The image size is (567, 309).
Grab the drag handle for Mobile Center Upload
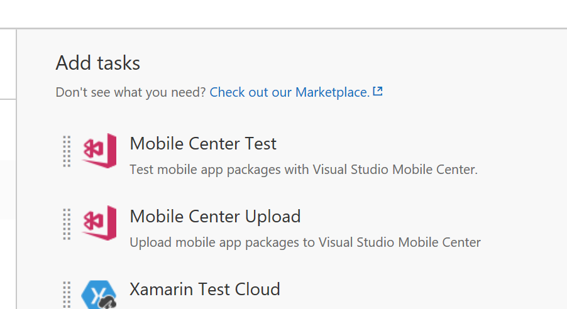click(67, 224)
